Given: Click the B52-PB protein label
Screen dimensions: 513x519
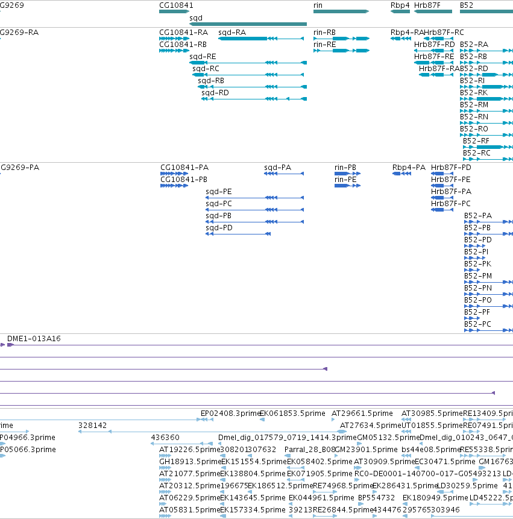Looking at the screenshot, I should pyautogui.click(x=477, y=228).
